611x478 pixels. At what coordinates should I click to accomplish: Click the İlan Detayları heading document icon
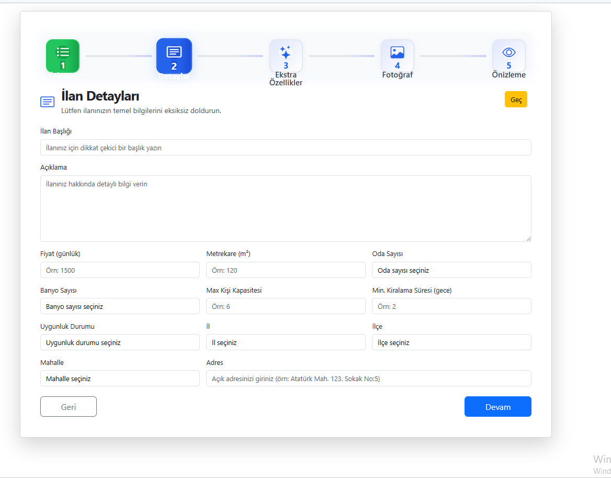[x=48, y=102]
